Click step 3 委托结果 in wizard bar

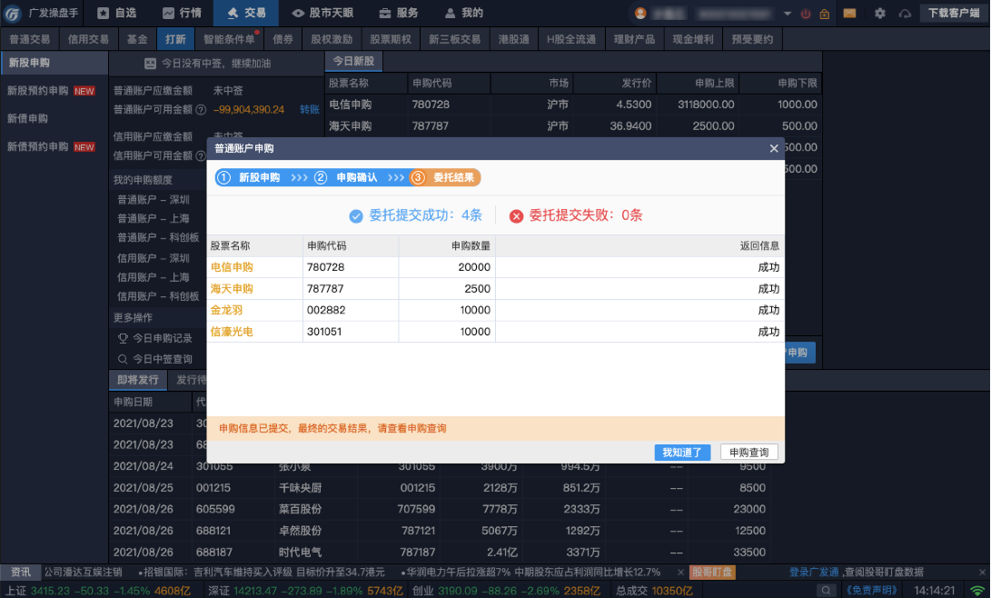445,177
